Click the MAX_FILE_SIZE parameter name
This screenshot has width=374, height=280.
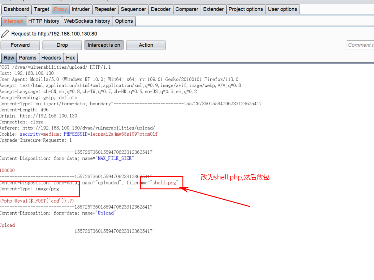[x=115, y=158]
